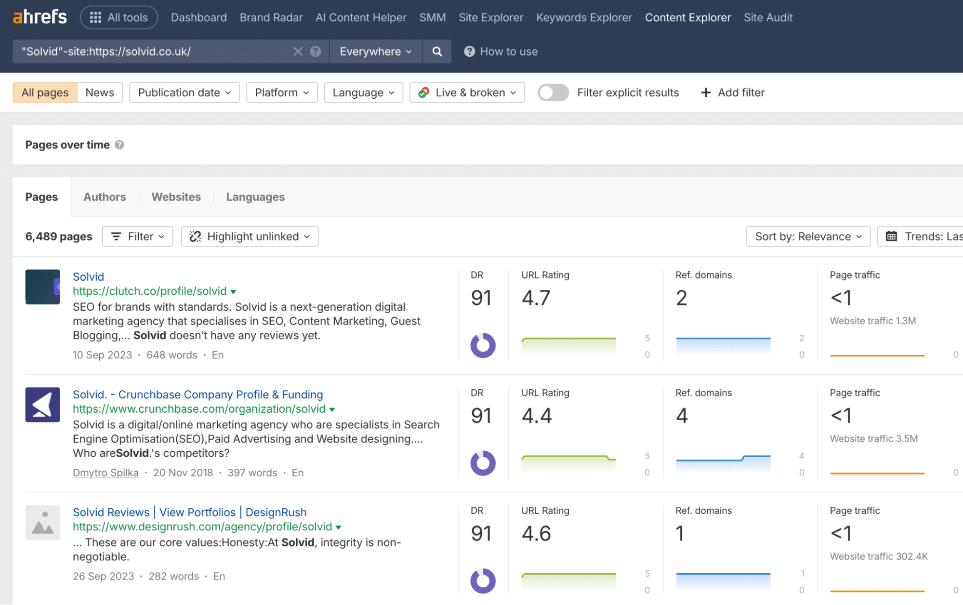This screenshot has height=605, width=963.
Task: Click the Add filter button
Action: tap(733, 92)
